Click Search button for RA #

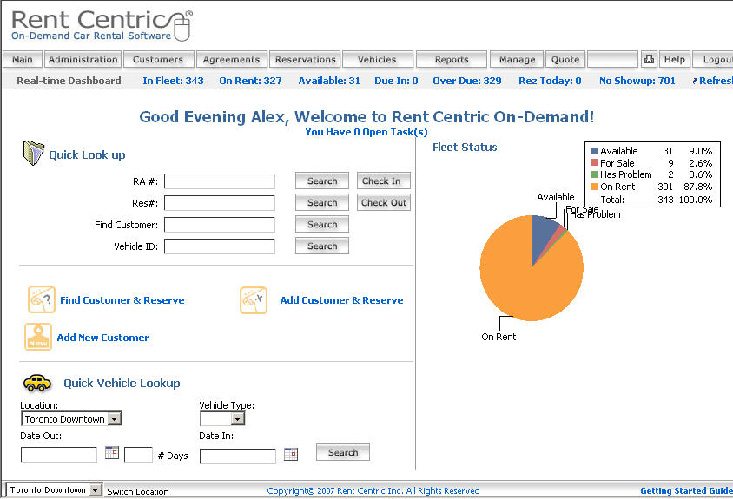click(x=322, y=181)
